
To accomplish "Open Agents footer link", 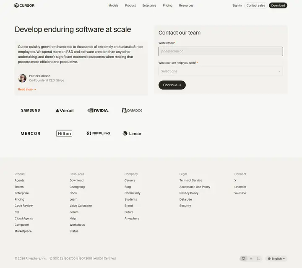I will [x=19, y=180].
